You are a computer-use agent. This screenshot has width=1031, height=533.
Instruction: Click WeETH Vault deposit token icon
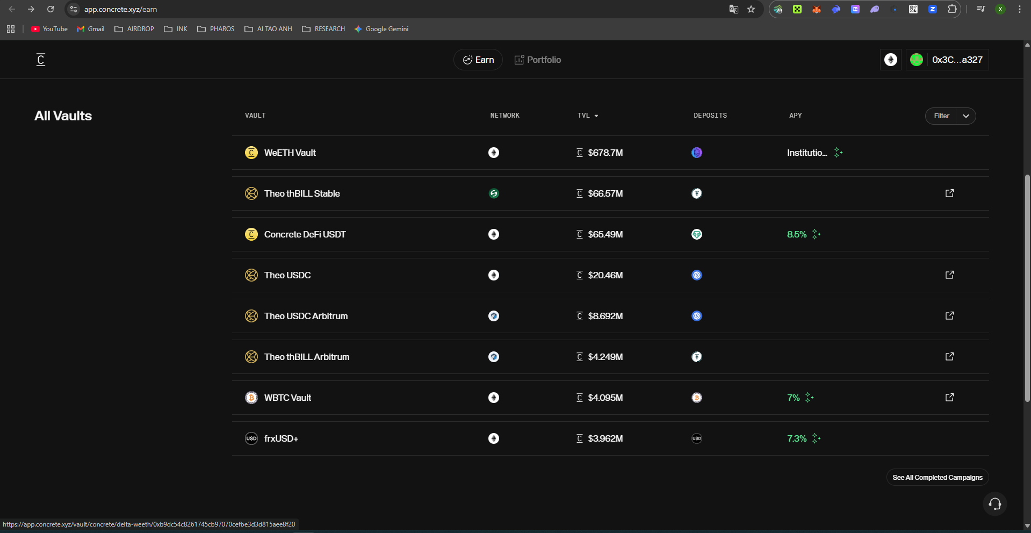pyautogui.click(x=697, y=153)
